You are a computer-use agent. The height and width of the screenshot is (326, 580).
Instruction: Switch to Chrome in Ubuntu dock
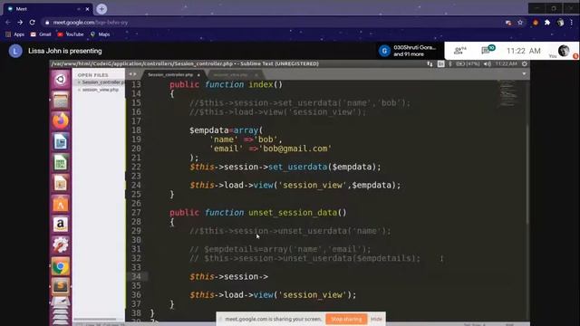tap(61, 266)
